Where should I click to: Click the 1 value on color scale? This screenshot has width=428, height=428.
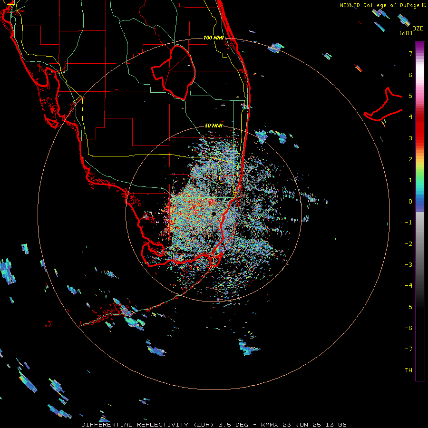[410, 180]
